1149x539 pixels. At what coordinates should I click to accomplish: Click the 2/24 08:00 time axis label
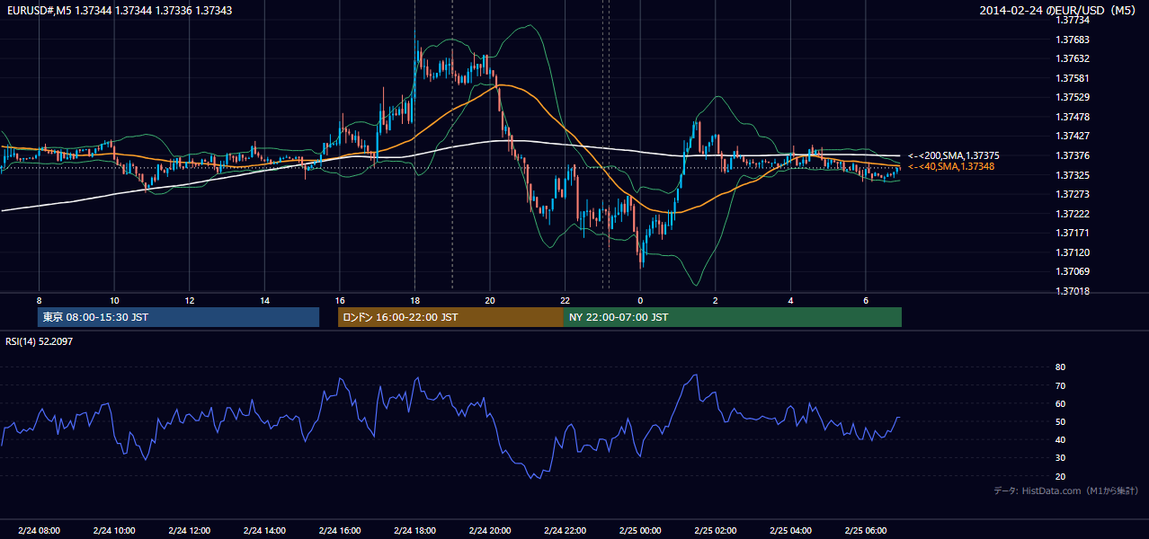[39, 530]
